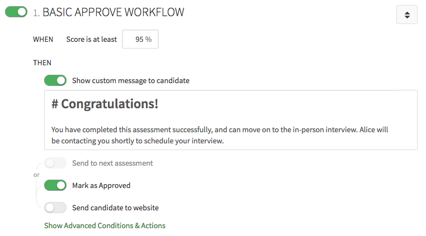Click the "or" connector label
Viewport: 426px width, 236px height.
click(x=36, y=175)
